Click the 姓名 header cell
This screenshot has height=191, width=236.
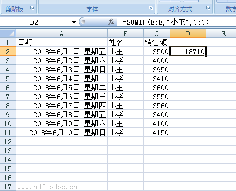click(126, 42)
